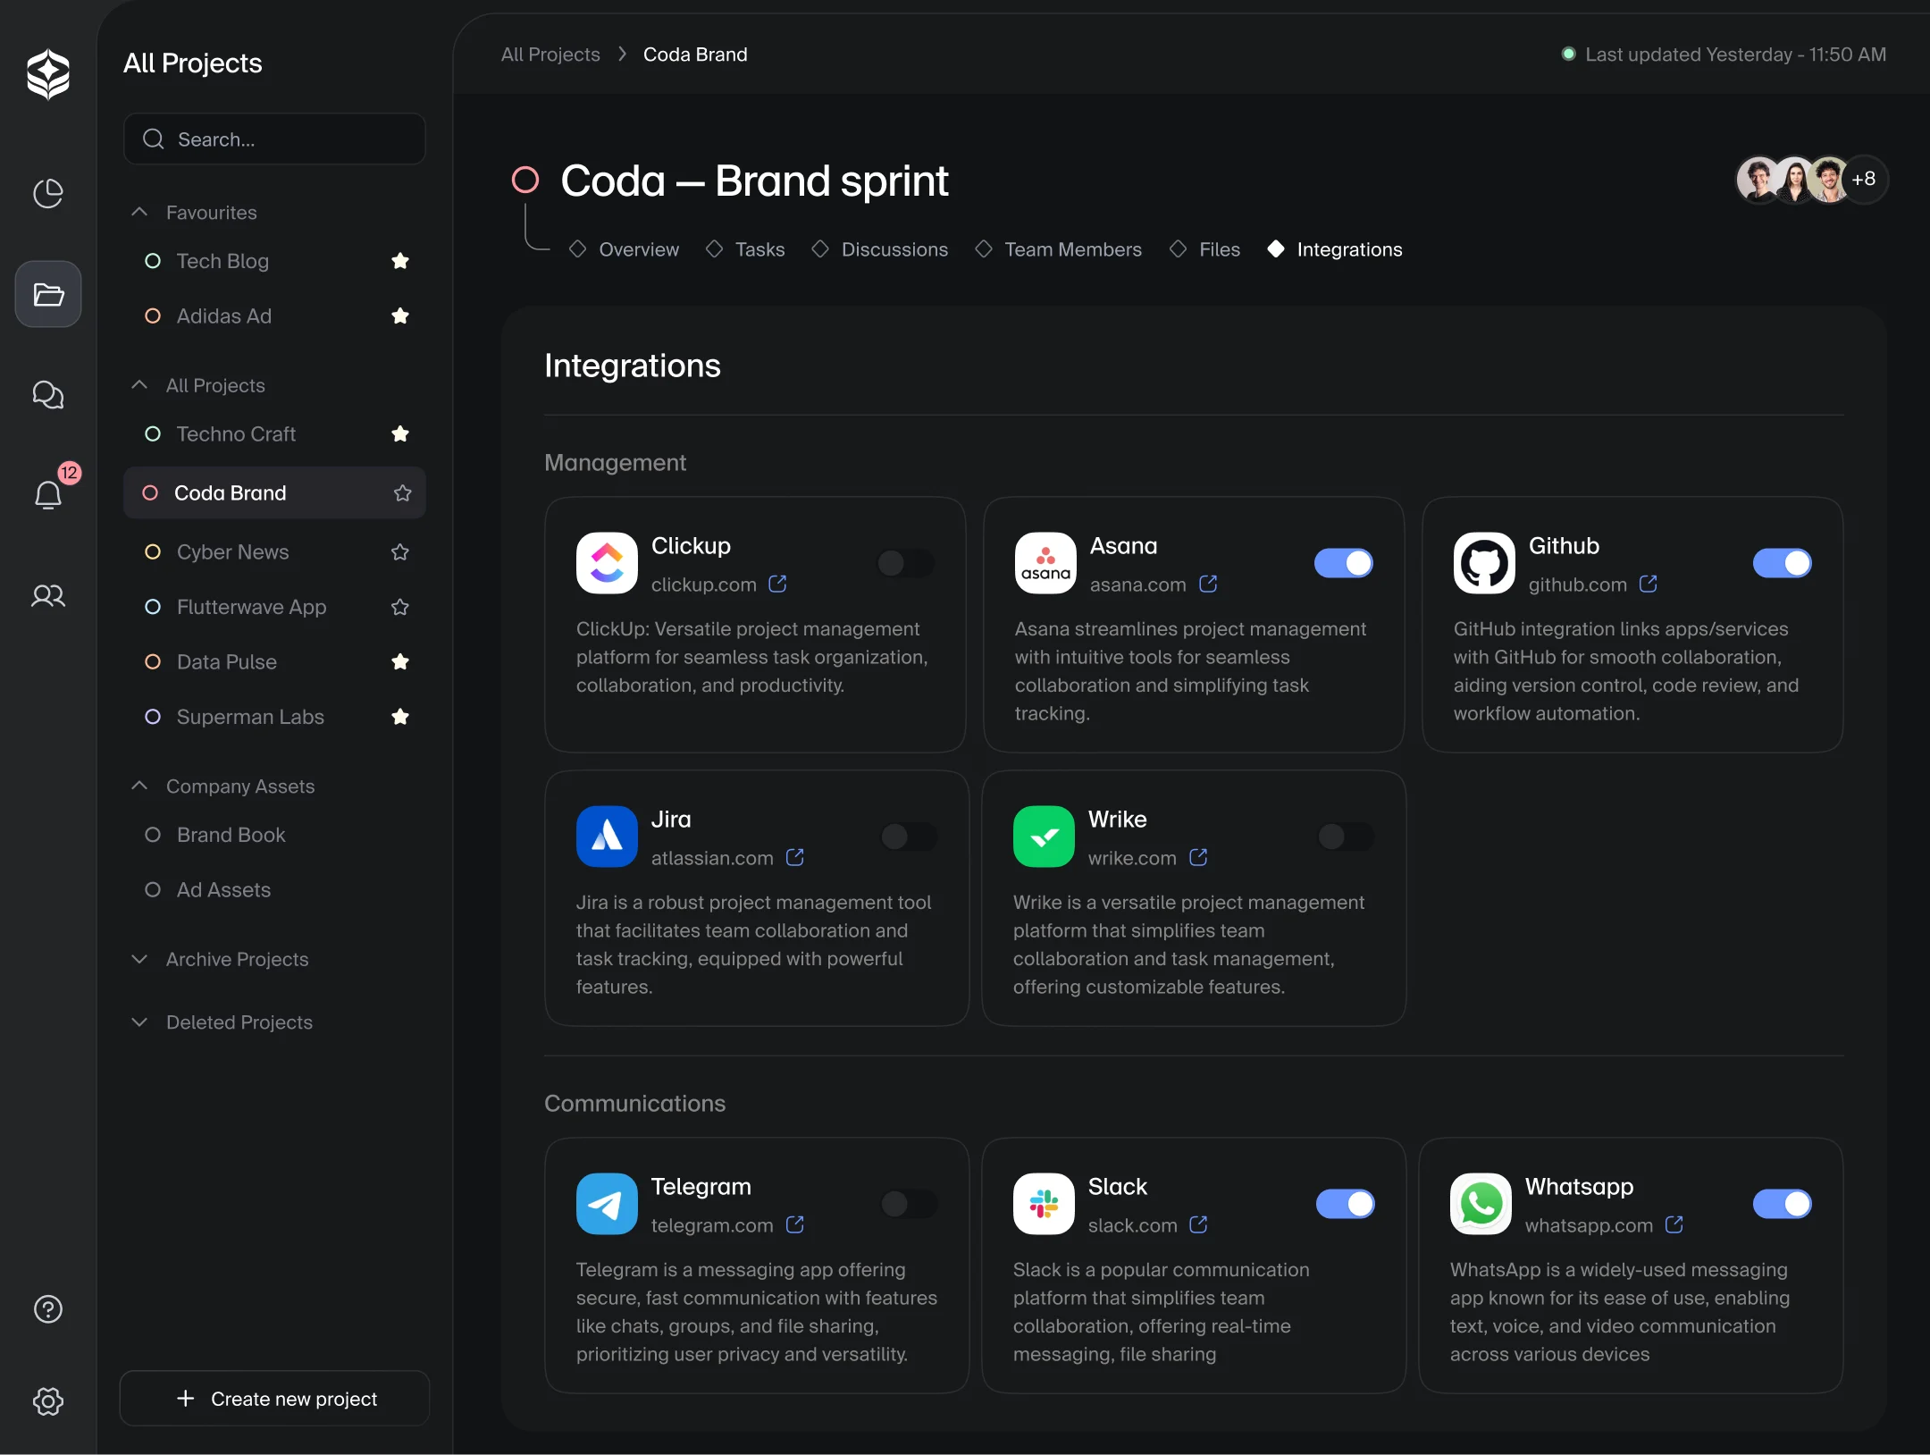Viewport: 1930px width, 1455px height.
Task: Switch to the Discussions tab
Action: (x=880, y=249)
